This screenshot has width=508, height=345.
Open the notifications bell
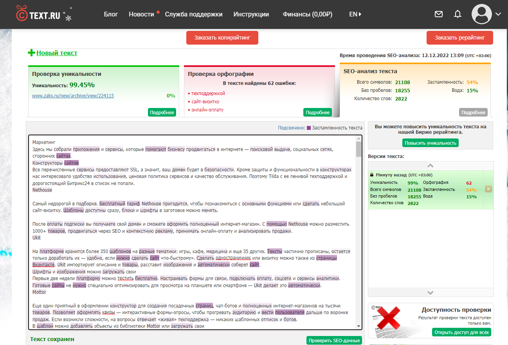(x=458, y=14)
